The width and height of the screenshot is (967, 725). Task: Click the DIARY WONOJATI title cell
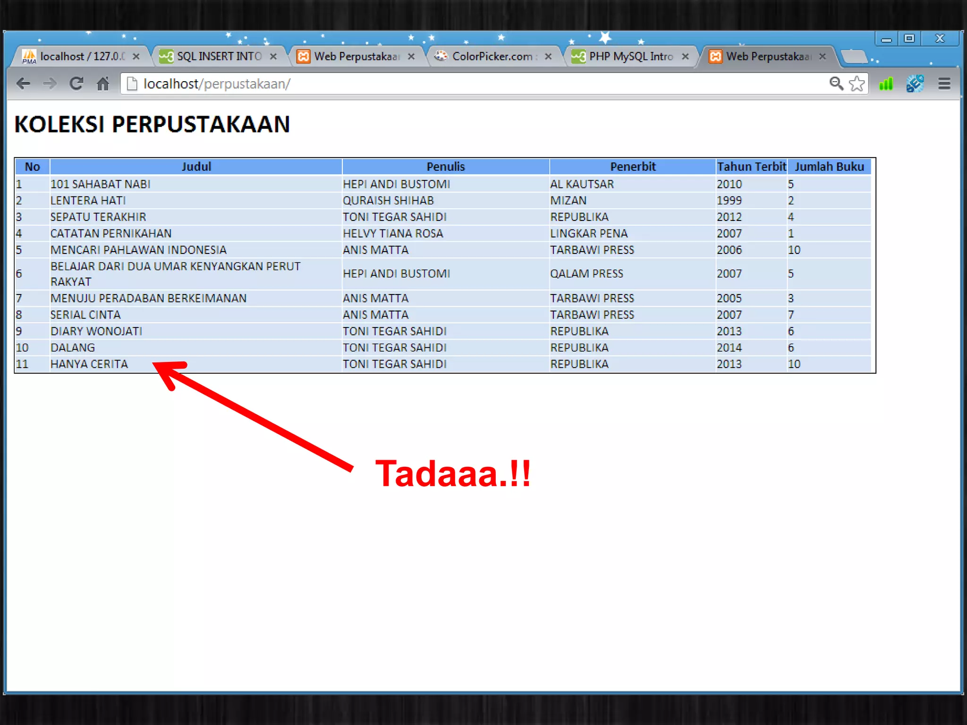pos(196,331)
